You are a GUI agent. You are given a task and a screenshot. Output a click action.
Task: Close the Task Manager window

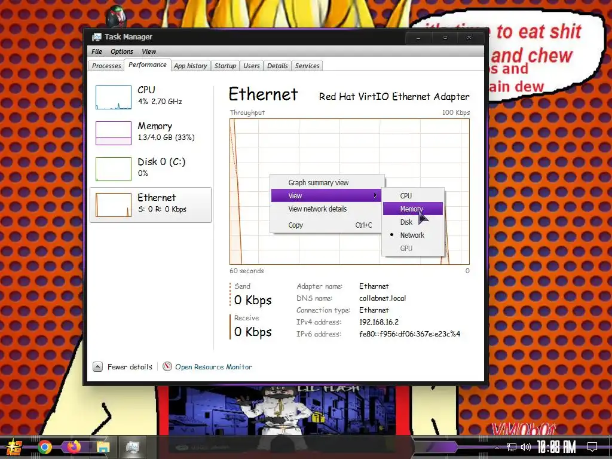(x=470, y=38)
